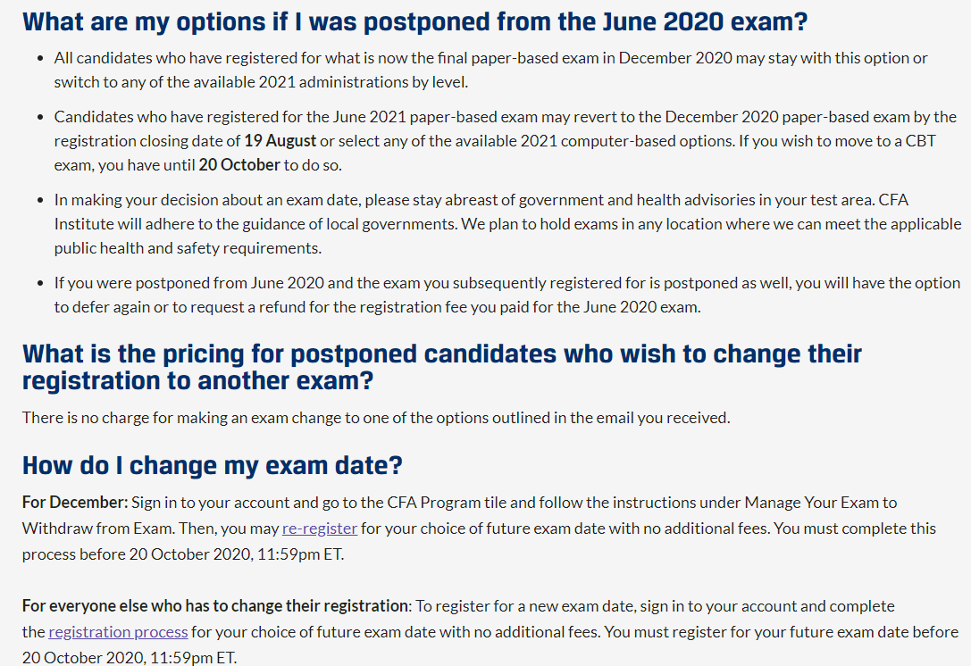Screen dimensions: 971x666
Task: Click 'process before 20 October 2020' line
Action: click(x=183, y=554)
